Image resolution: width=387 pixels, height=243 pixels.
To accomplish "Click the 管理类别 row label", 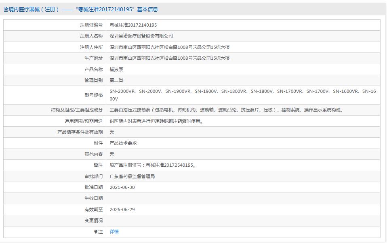I will click(94, 80).
